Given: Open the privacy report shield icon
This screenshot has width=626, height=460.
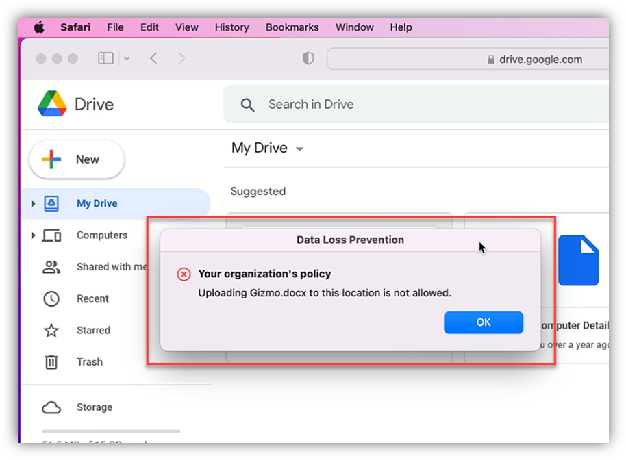Looking at the screenshot, I should 308,59.
